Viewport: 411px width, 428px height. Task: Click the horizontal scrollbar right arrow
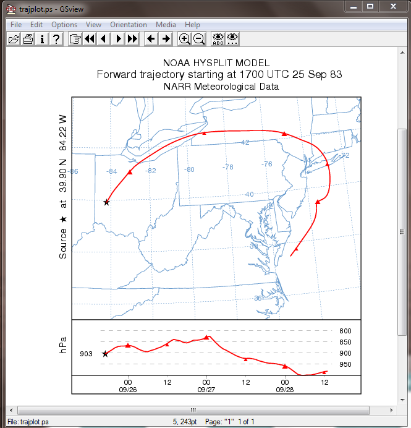(x=392, y=410)
